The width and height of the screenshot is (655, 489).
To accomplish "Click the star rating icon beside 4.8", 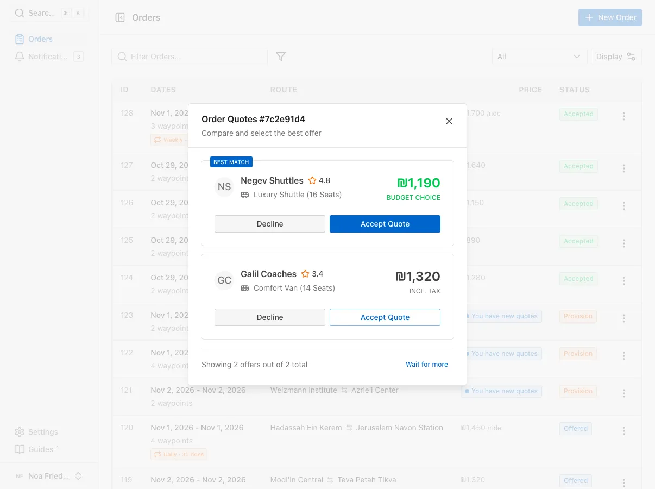I will coord(312,180).
